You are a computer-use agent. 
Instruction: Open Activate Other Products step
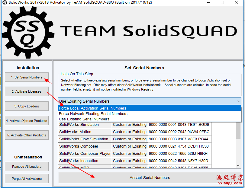(27, 135)
